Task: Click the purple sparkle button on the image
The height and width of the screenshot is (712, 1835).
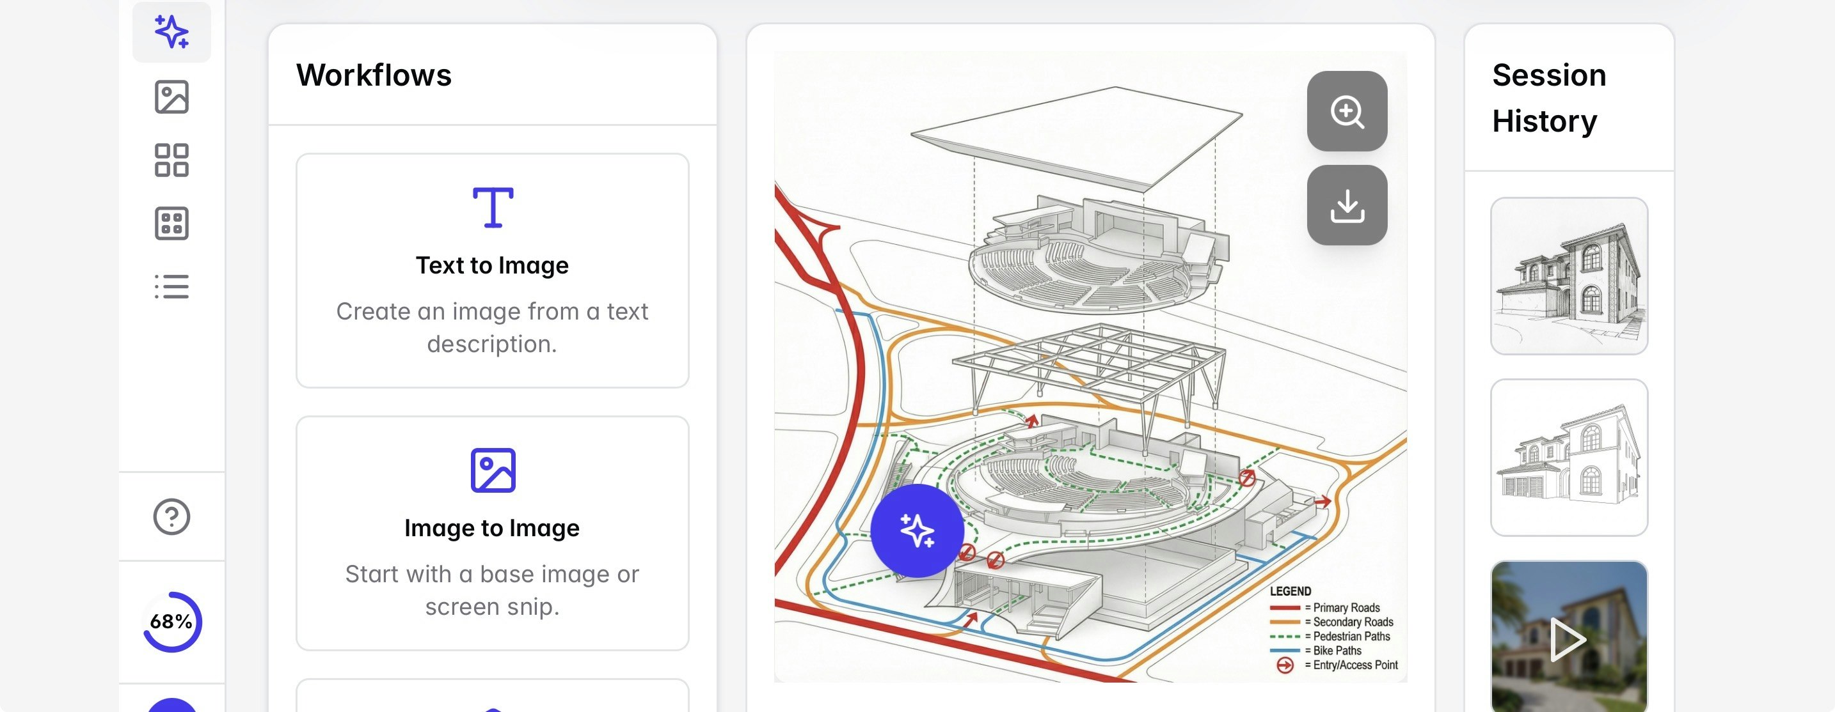Action: pyautogui.click(x=917, y=529)
